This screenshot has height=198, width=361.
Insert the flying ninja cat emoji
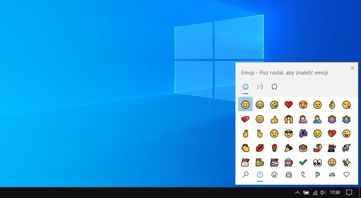point(346,148)
